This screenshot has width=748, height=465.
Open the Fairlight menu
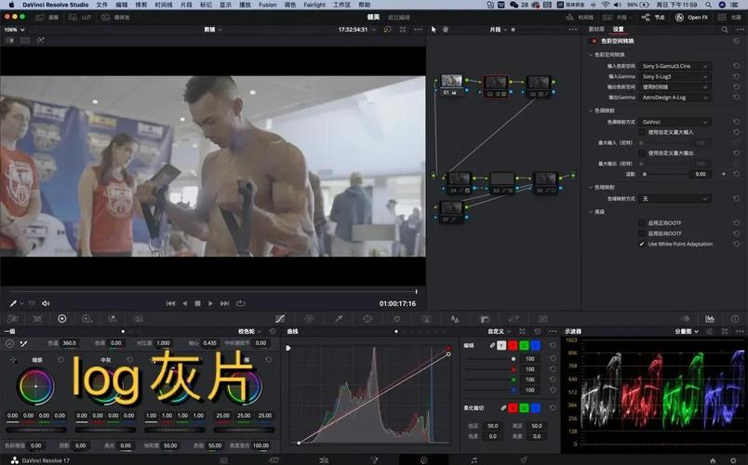pos(314,5)
